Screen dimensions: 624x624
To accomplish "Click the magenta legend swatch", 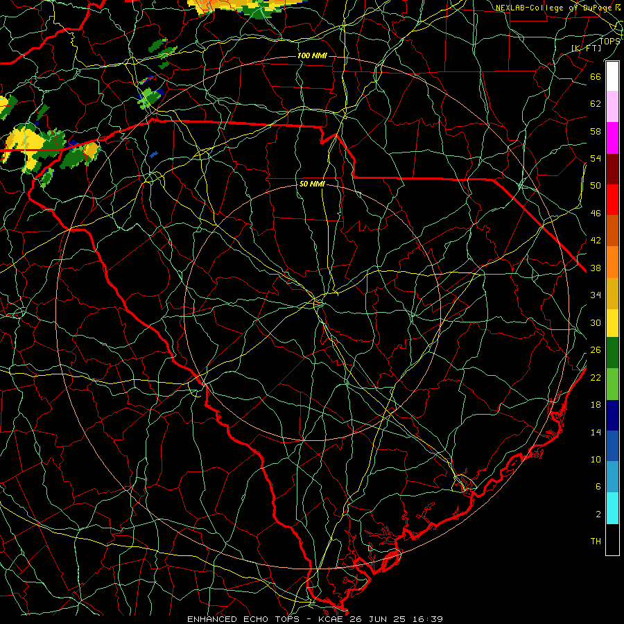I will pos(612,138).
